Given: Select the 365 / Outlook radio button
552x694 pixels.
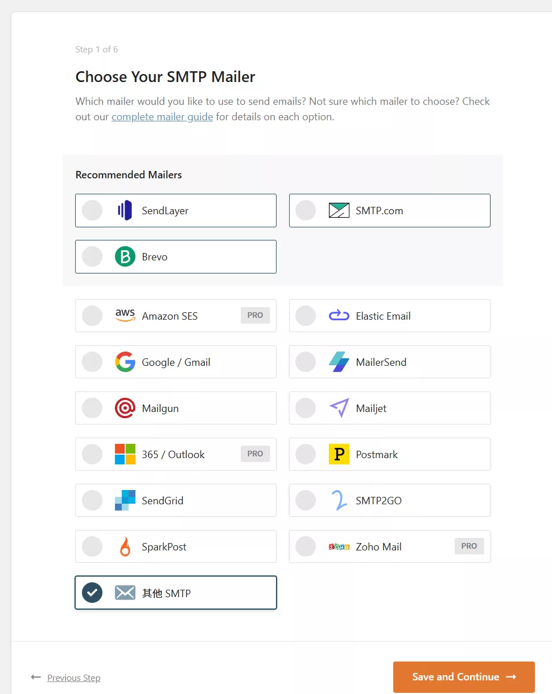Looking at the screenshot, I should [x=92, y=454].
